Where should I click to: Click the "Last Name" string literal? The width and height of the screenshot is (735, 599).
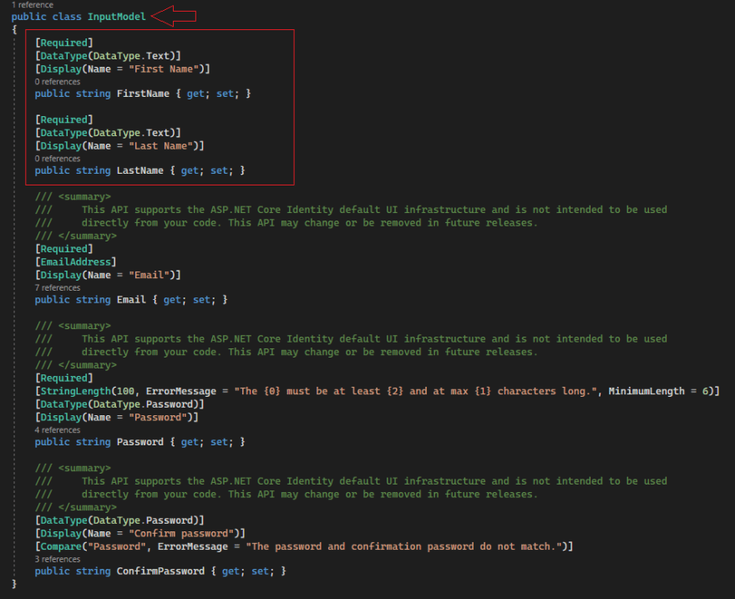(x=160, y=145)
